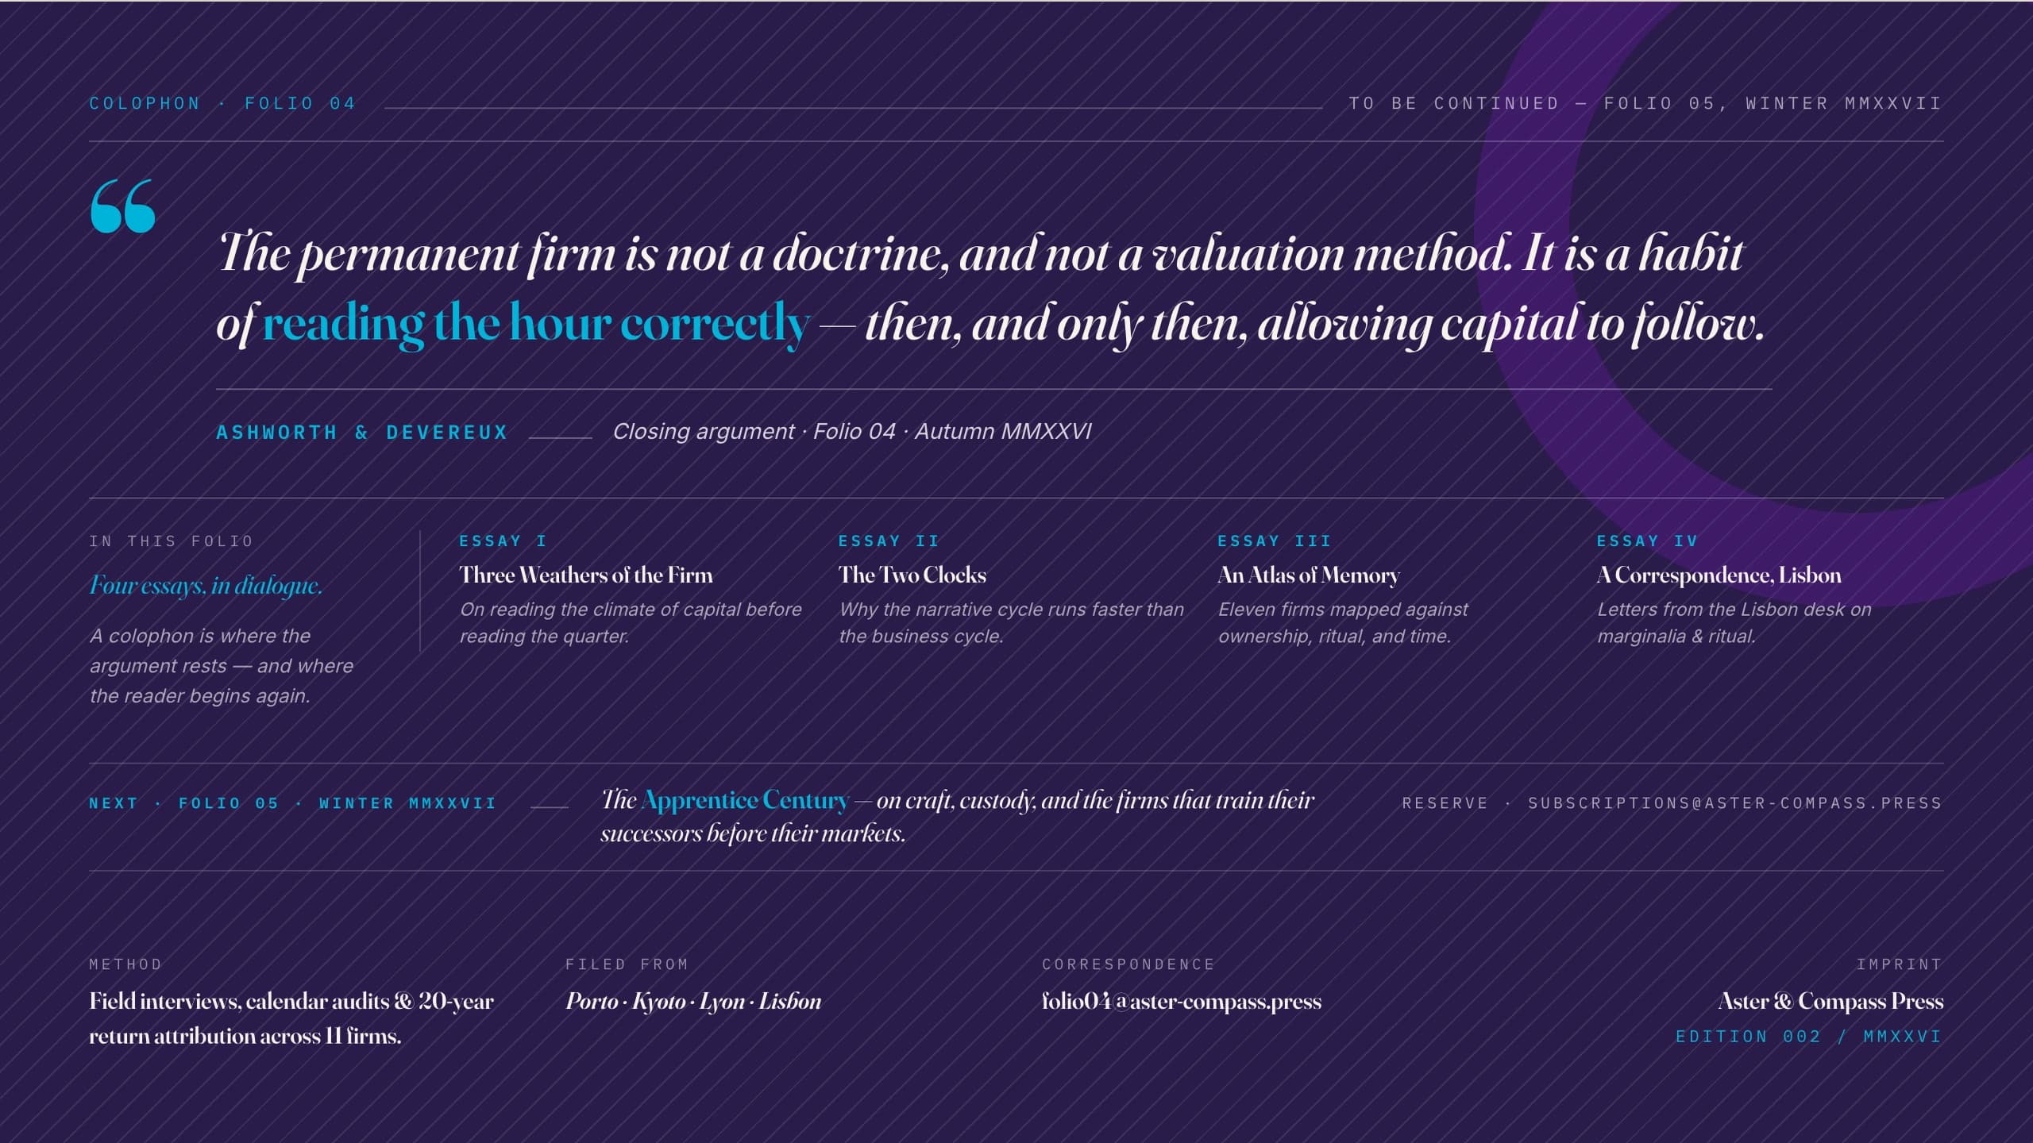Click 'TO BE CONTINUED — FOLIO 05, WINTER MMXXVII'

[1645, 103]
